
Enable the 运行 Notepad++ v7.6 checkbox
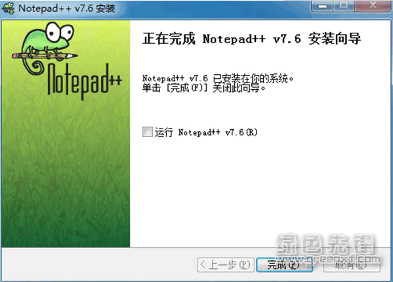[x=148, y=132]
